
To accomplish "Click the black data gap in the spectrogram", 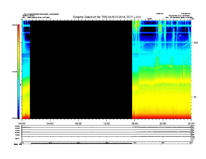I will pos(81,70).
